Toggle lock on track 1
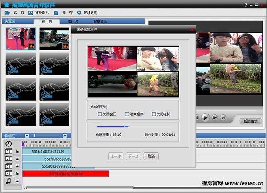The width and height of the screenshot is (267, 193). [x=17, y=151]
